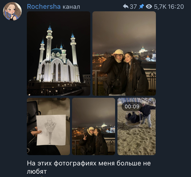Click the 5,7K views counter
This screenshot has height=177, width=191.
[160, 7]
